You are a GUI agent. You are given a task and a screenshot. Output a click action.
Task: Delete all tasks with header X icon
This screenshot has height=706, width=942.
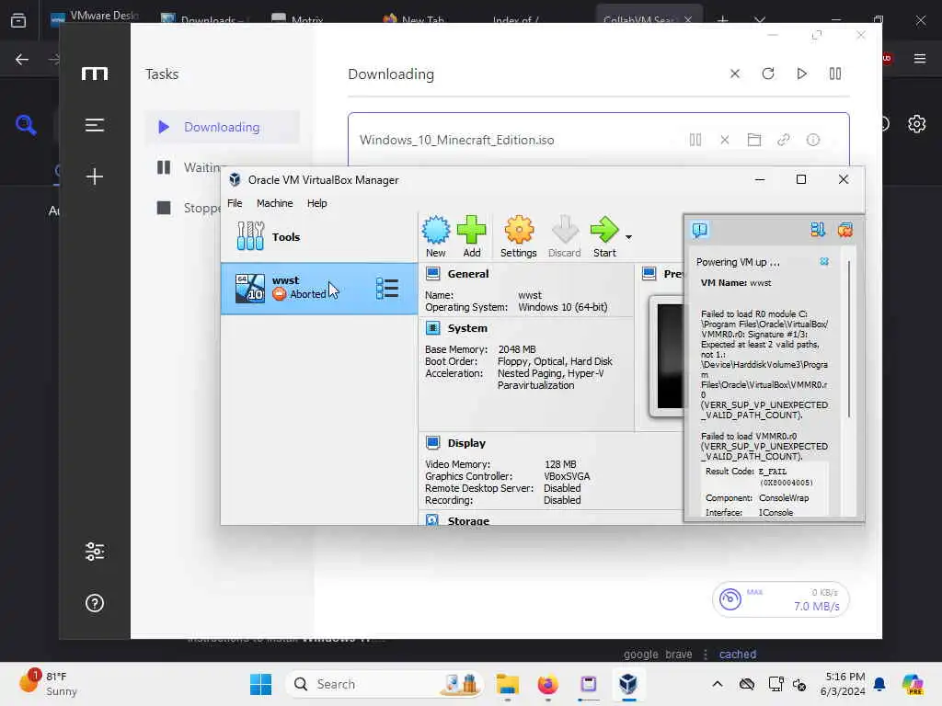tap(735, 74)
